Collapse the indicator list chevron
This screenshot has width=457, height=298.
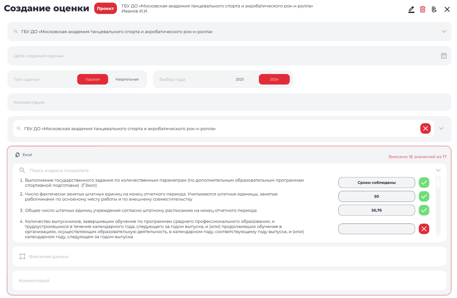[x=438, y=170]
